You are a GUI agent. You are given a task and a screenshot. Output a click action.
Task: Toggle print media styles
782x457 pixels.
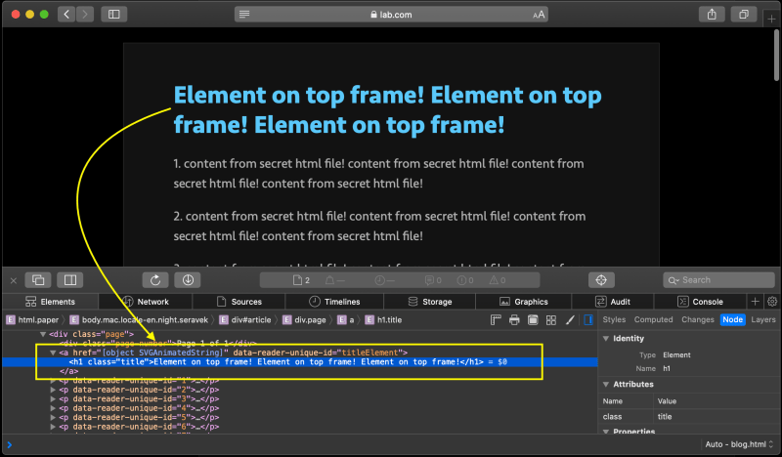point(514,320)
